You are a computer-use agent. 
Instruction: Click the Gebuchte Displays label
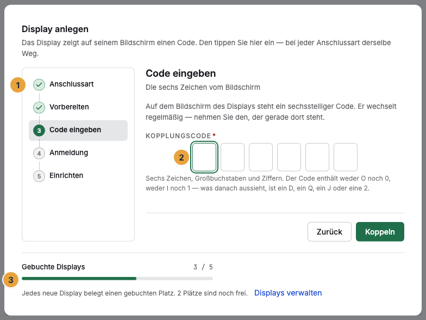tap(53, 267)
